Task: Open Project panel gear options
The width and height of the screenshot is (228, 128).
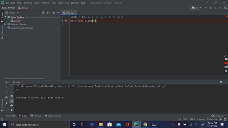Action: click(54, 13)
